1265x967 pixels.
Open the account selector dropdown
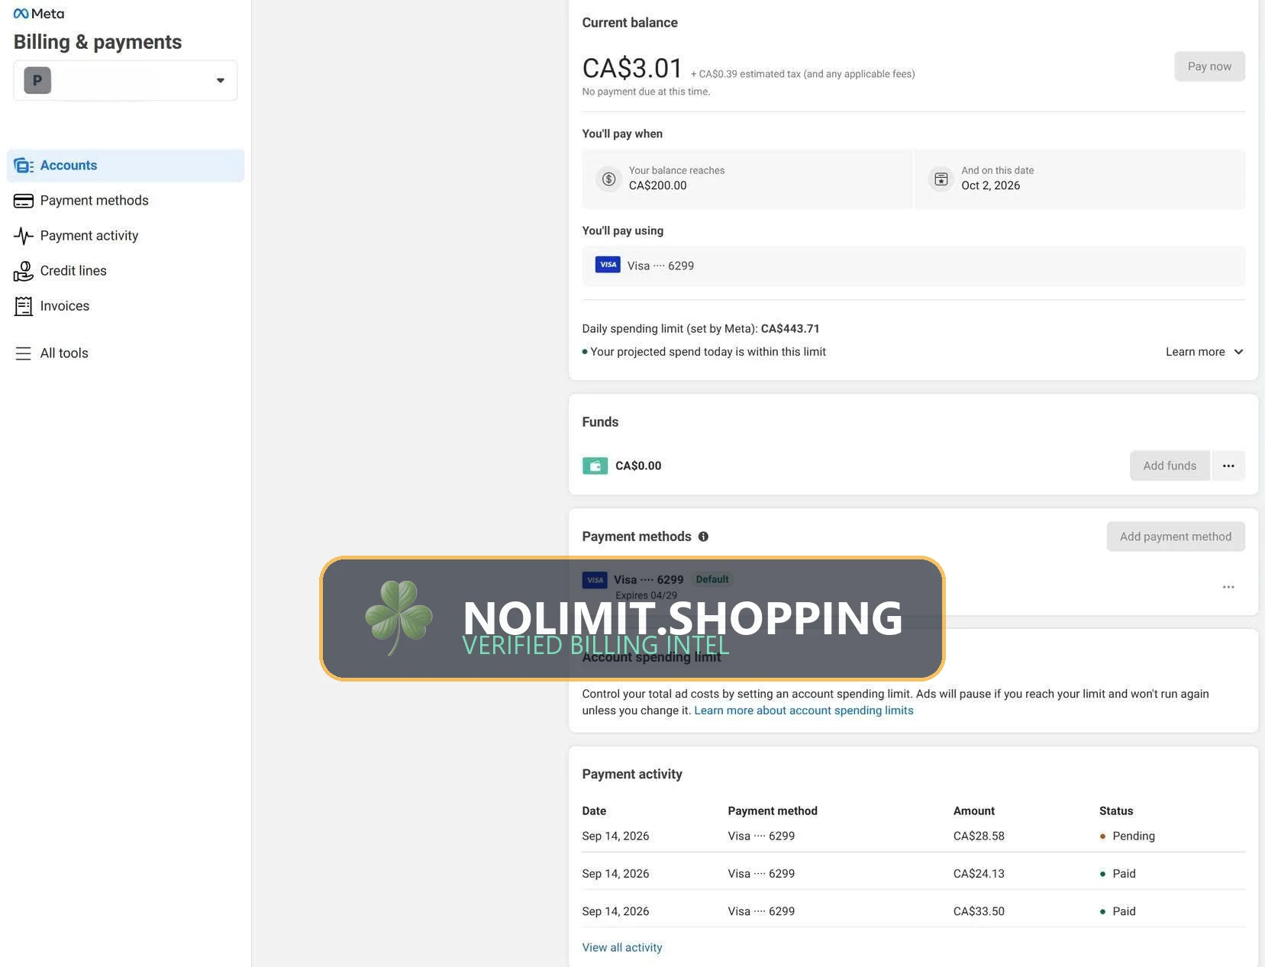(125, 80)
